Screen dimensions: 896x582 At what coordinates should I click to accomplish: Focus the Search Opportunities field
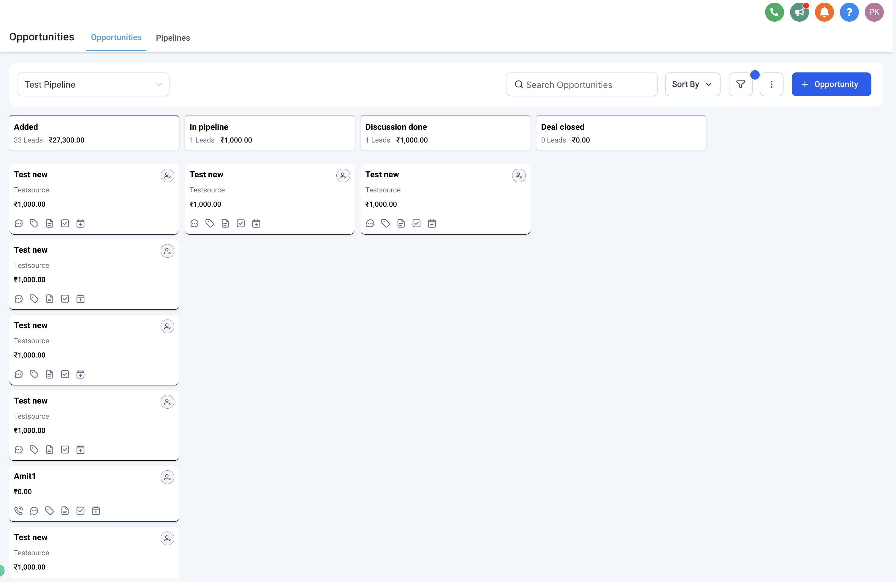coord(581,84)
